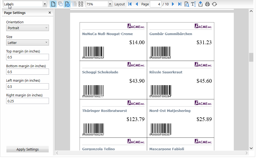The width and height of the screenshot is (256, 158).
Task: Click the $31.23 price
Action: [x=204, y=42]
